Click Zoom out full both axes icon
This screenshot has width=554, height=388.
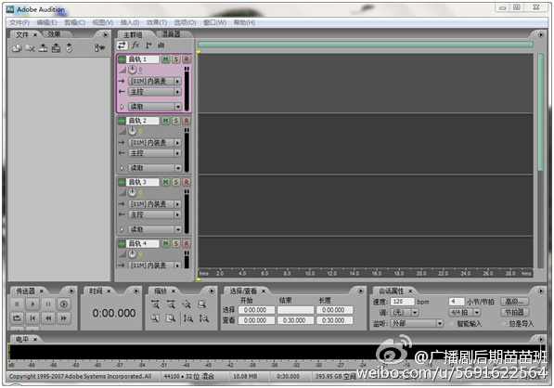click(187, 304)
